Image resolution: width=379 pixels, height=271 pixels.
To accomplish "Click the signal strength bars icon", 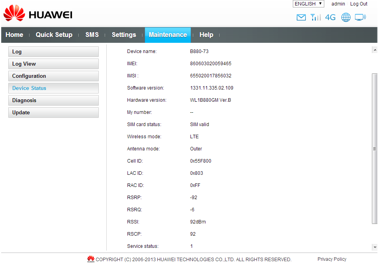I will click(x=315, y=17).
